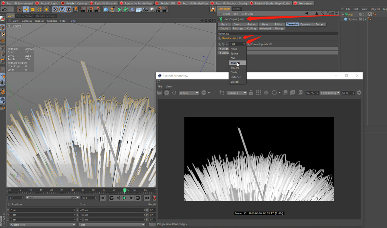Open the Cameras menu in viewport

point(27,21)
